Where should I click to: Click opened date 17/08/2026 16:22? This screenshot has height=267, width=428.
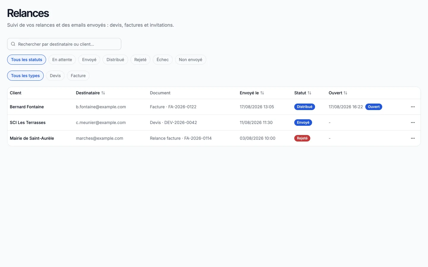[346, 107]
